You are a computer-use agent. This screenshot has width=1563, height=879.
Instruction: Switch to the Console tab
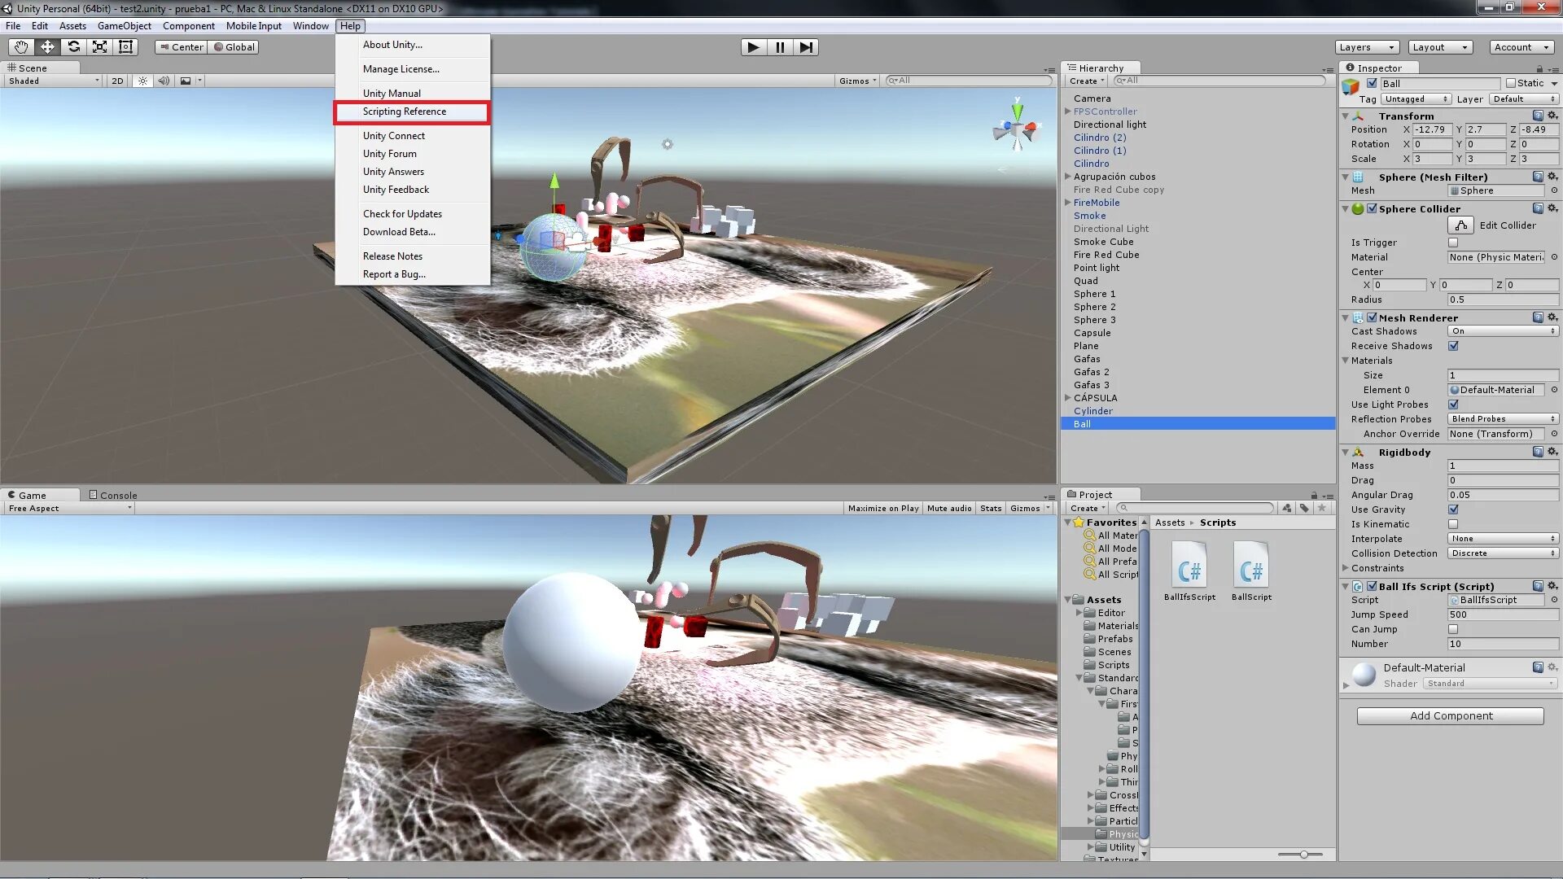(x=113, y=495)
